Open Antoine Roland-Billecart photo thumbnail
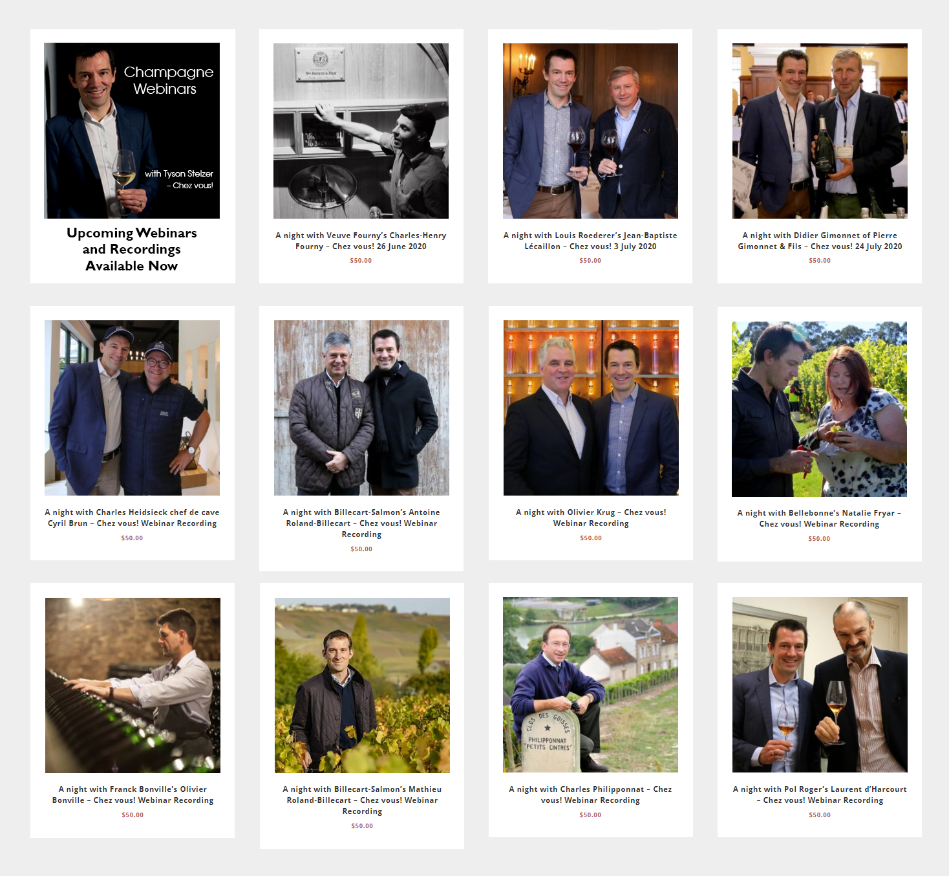The image size is (949, 876). click(361, 408)
